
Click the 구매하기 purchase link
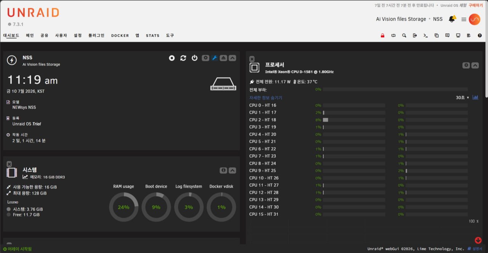(x=475, y=5)
